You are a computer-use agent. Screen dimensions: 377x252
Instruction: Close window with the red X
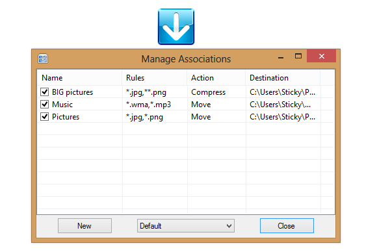click(322, 57)
